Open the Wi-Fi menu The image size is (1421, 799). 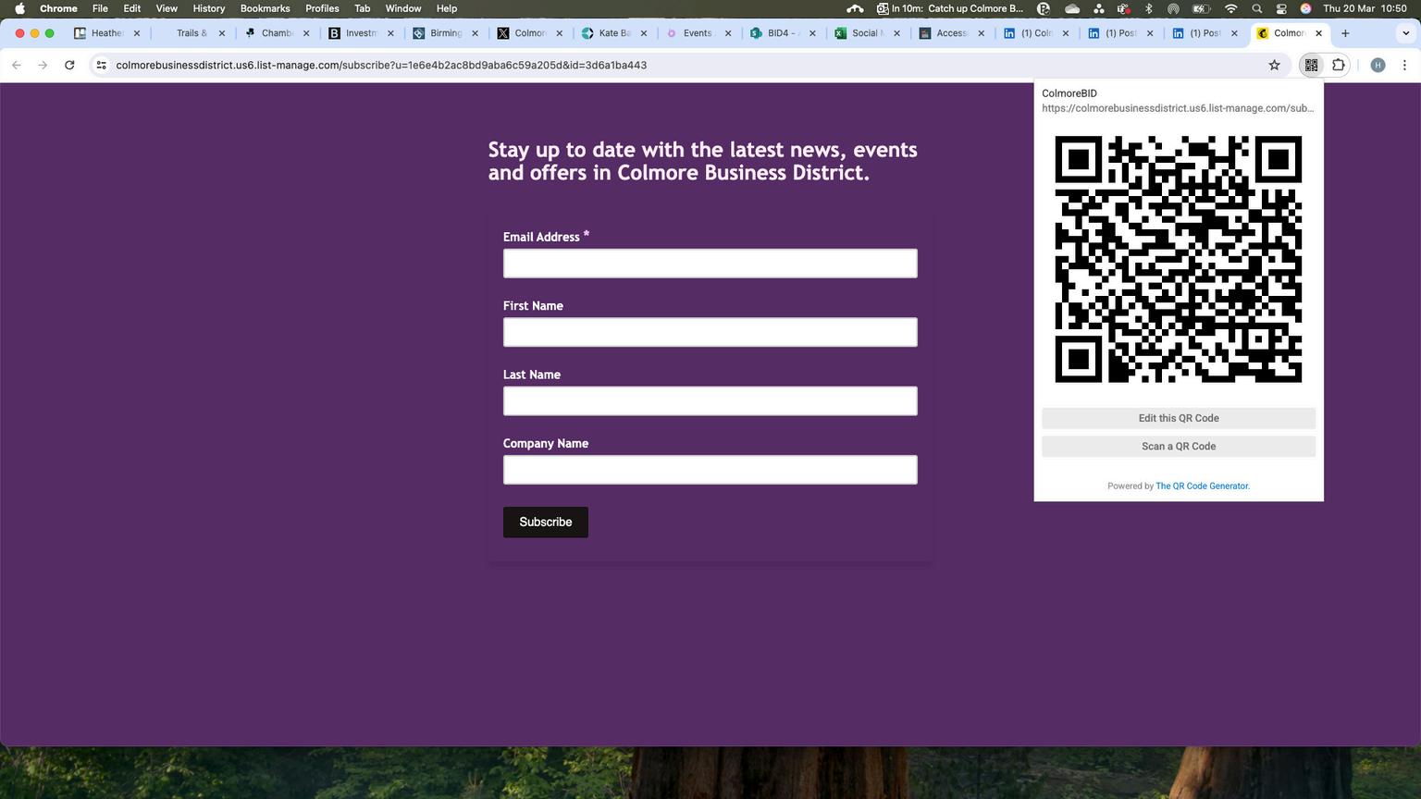tap(1230, 8)
